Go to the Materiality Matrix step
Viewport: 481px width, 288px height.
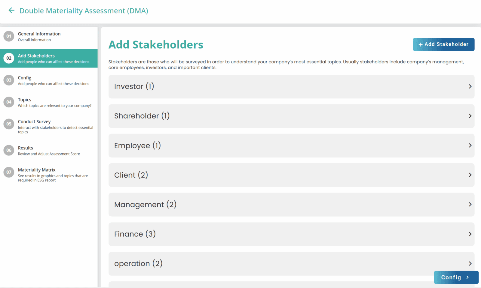tap(37, 170)
